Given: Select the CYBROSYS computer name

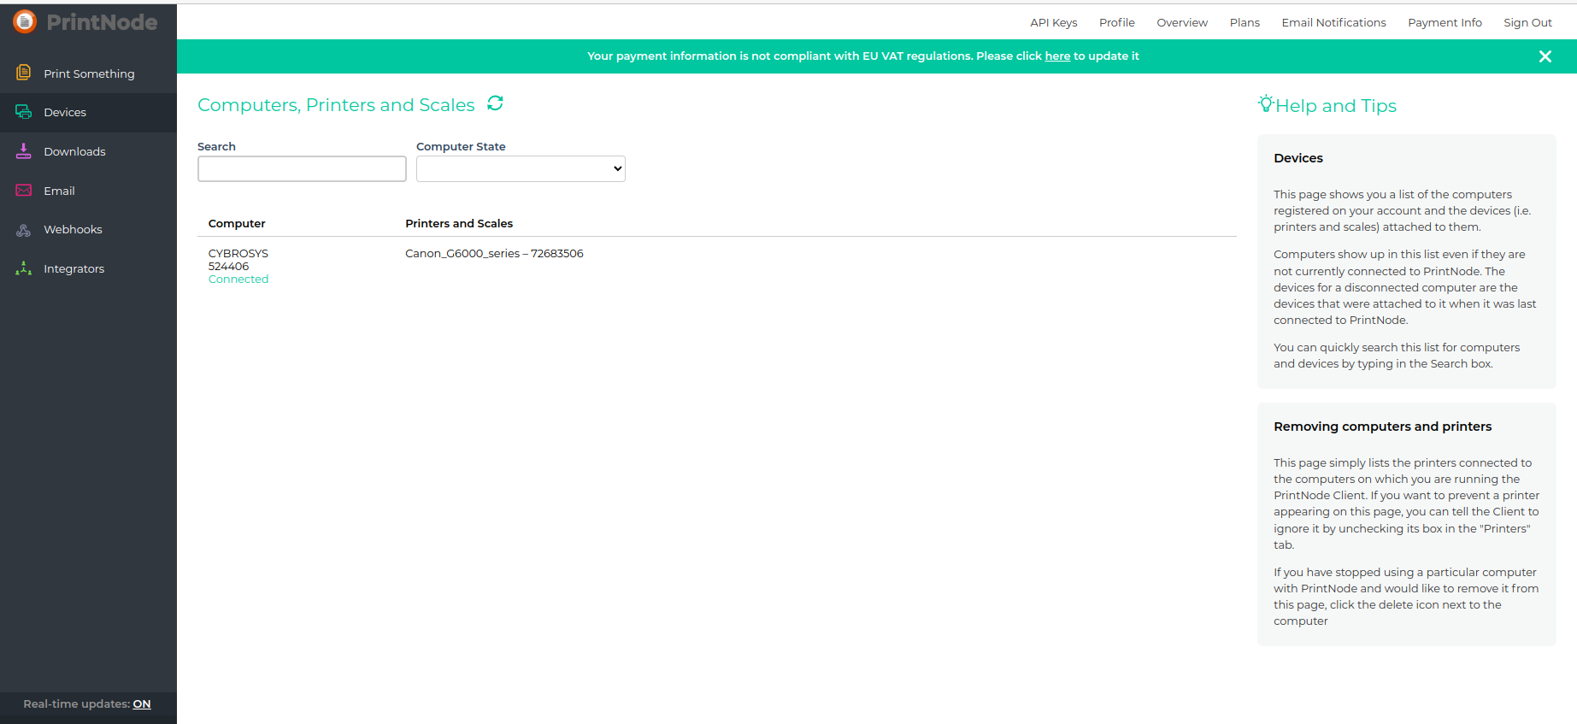Looking at the screenshot, I should pyautogui.click(x=238, y=253).
